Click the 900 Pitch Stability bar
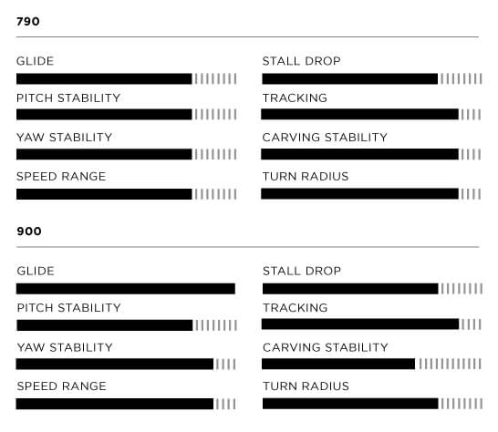498x432 pixels. click(x=127, y=325)
